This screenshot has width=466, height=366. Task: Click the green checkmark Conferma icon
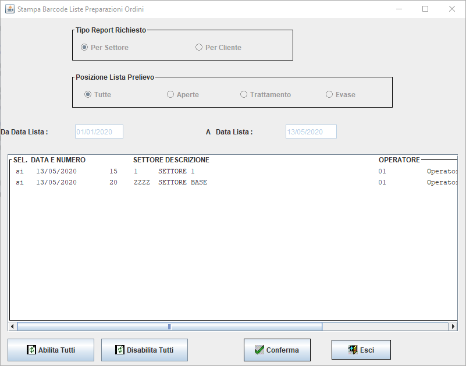pyautogui.click(x=259, y=350)
